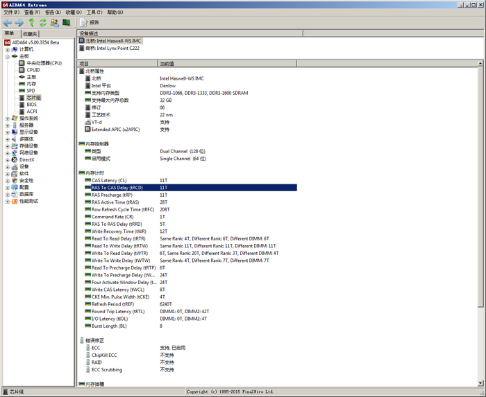Click the users icon in toolbar
This screenshot has width=486, height=397.
(x=55, y=23)
